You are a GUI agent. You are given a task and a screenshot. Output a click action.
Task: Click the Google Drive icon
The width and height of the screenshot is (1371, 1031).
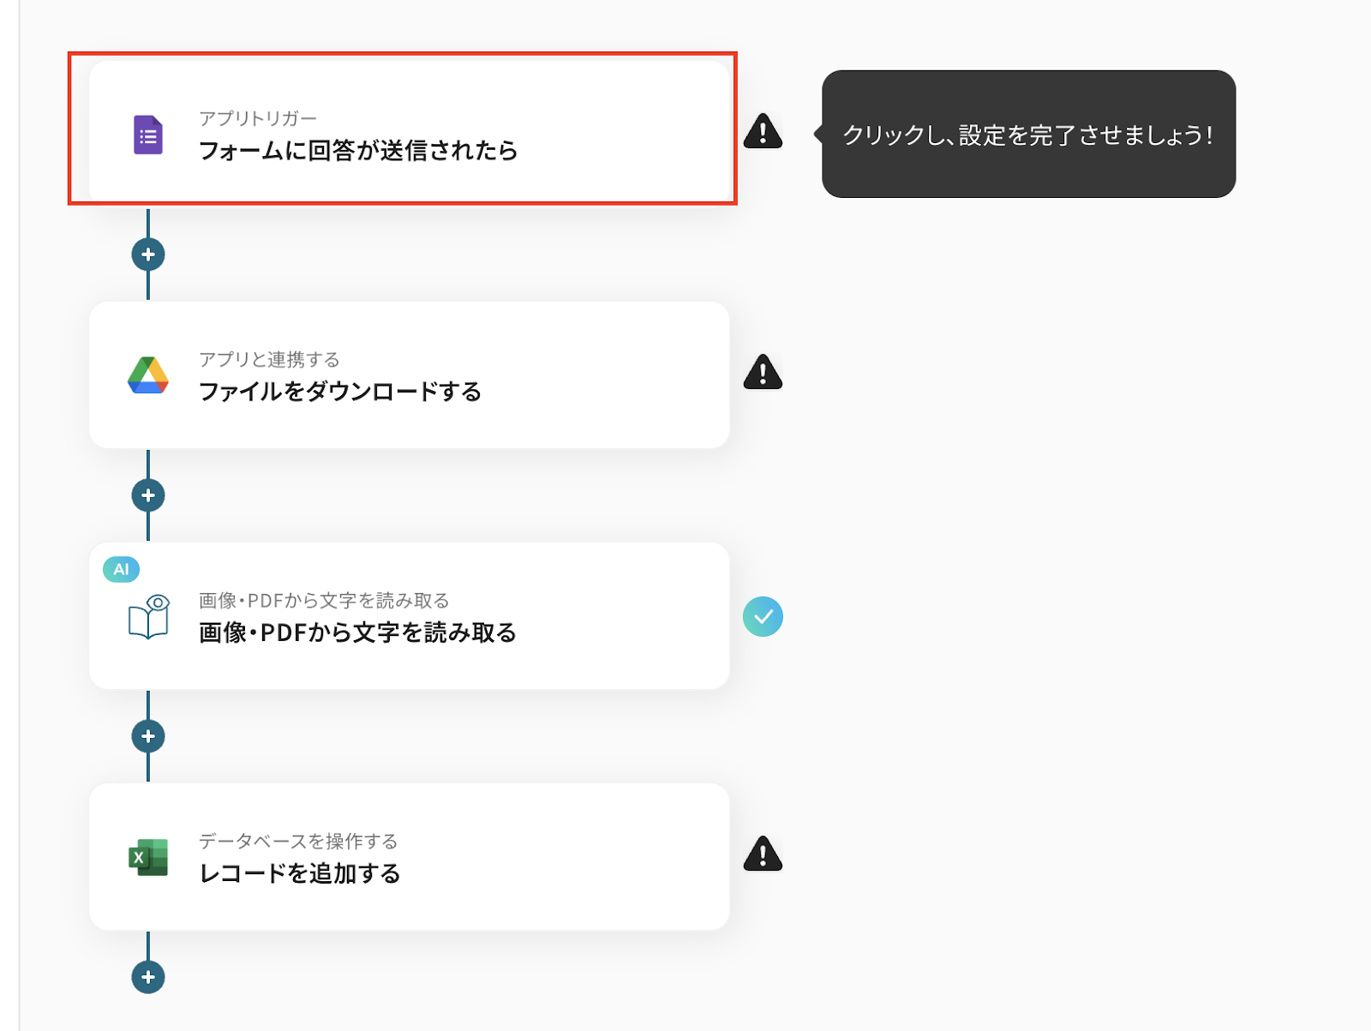[148, 375]
